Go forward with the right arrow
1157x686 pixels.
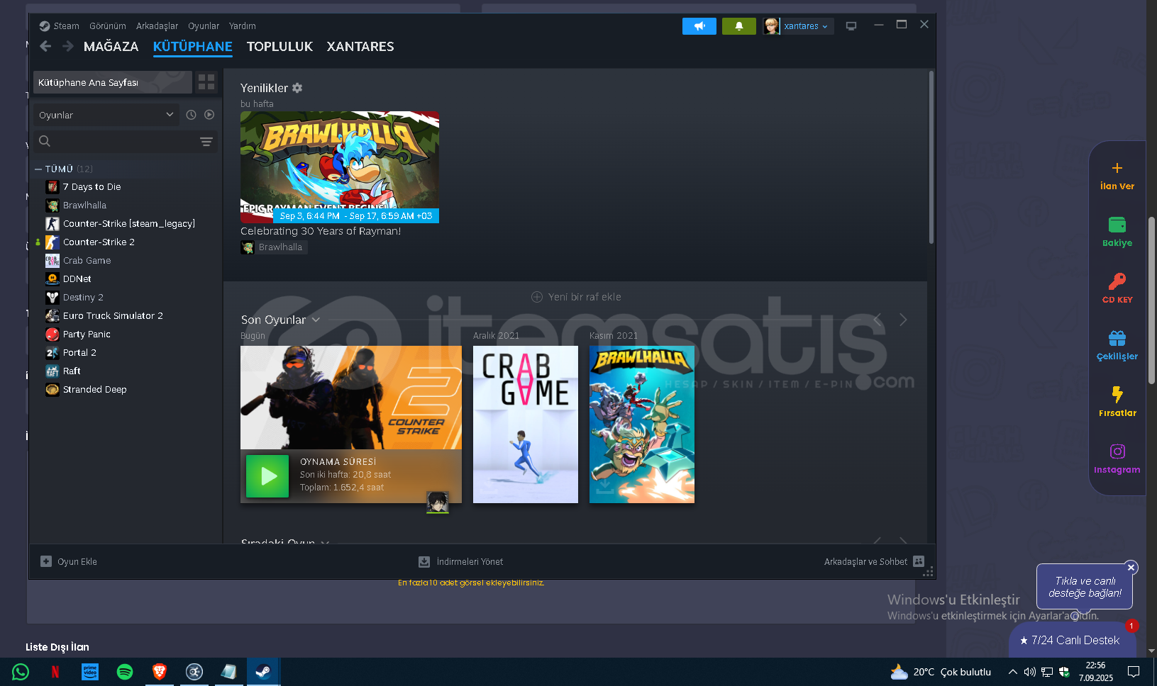pos(67,46)
